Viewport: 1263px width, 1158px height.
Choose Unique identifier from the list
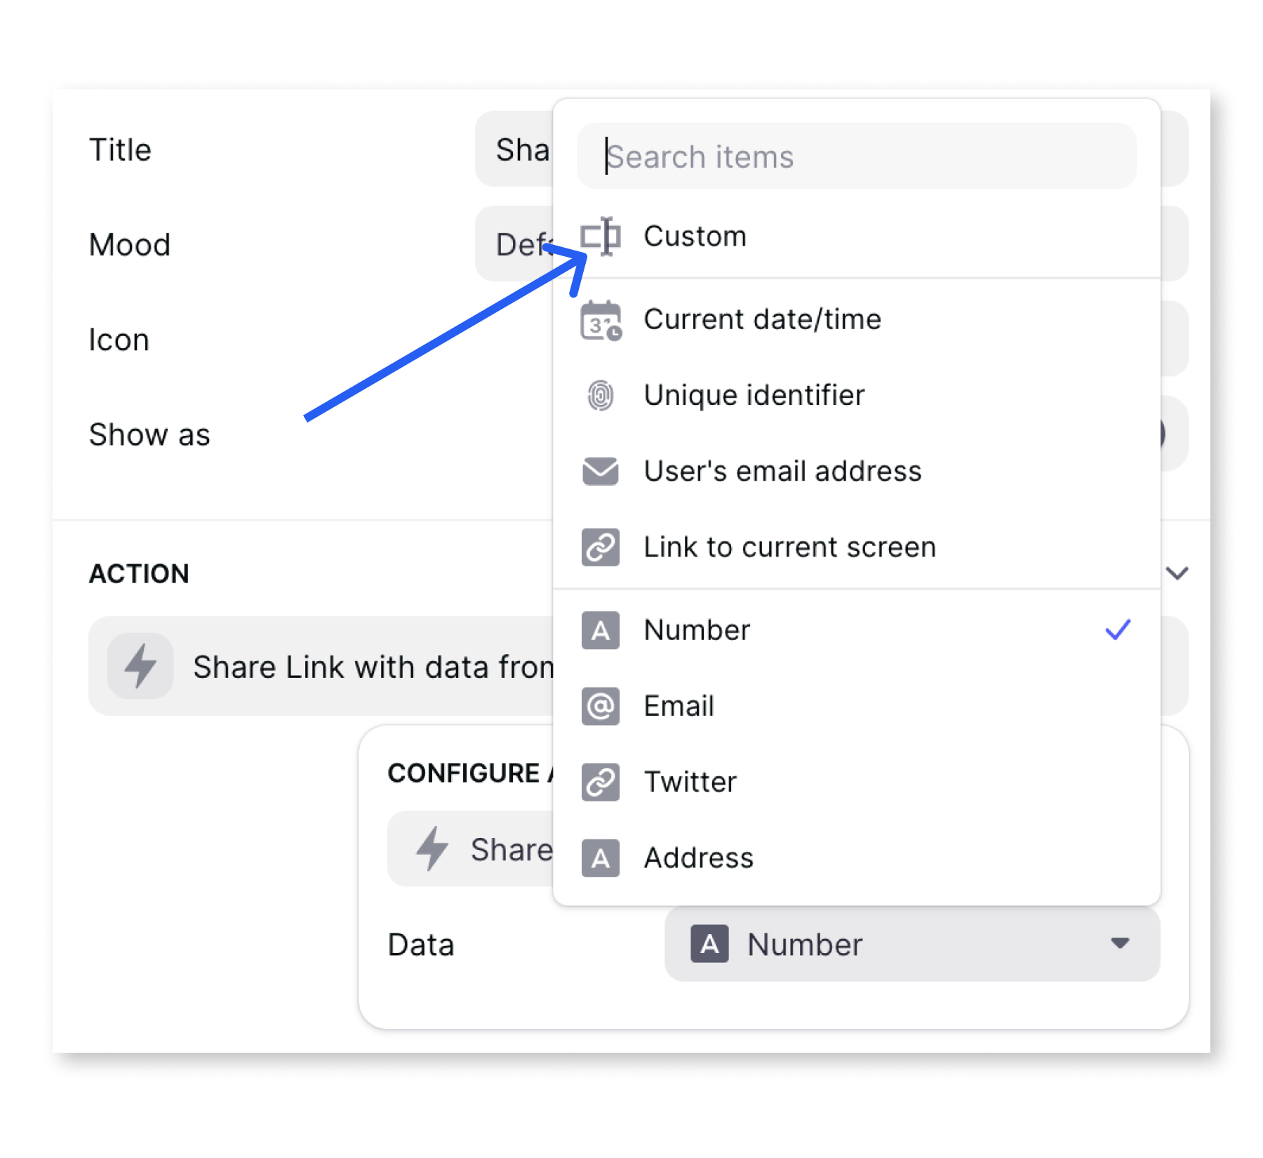(754, 396)
